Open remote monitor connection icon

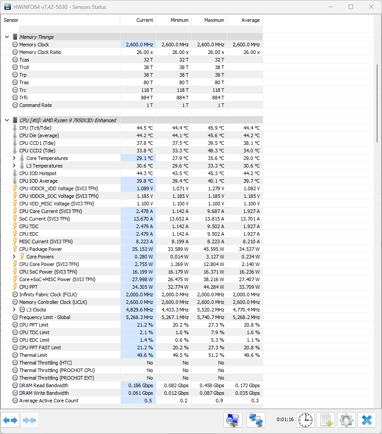(233, 420)
